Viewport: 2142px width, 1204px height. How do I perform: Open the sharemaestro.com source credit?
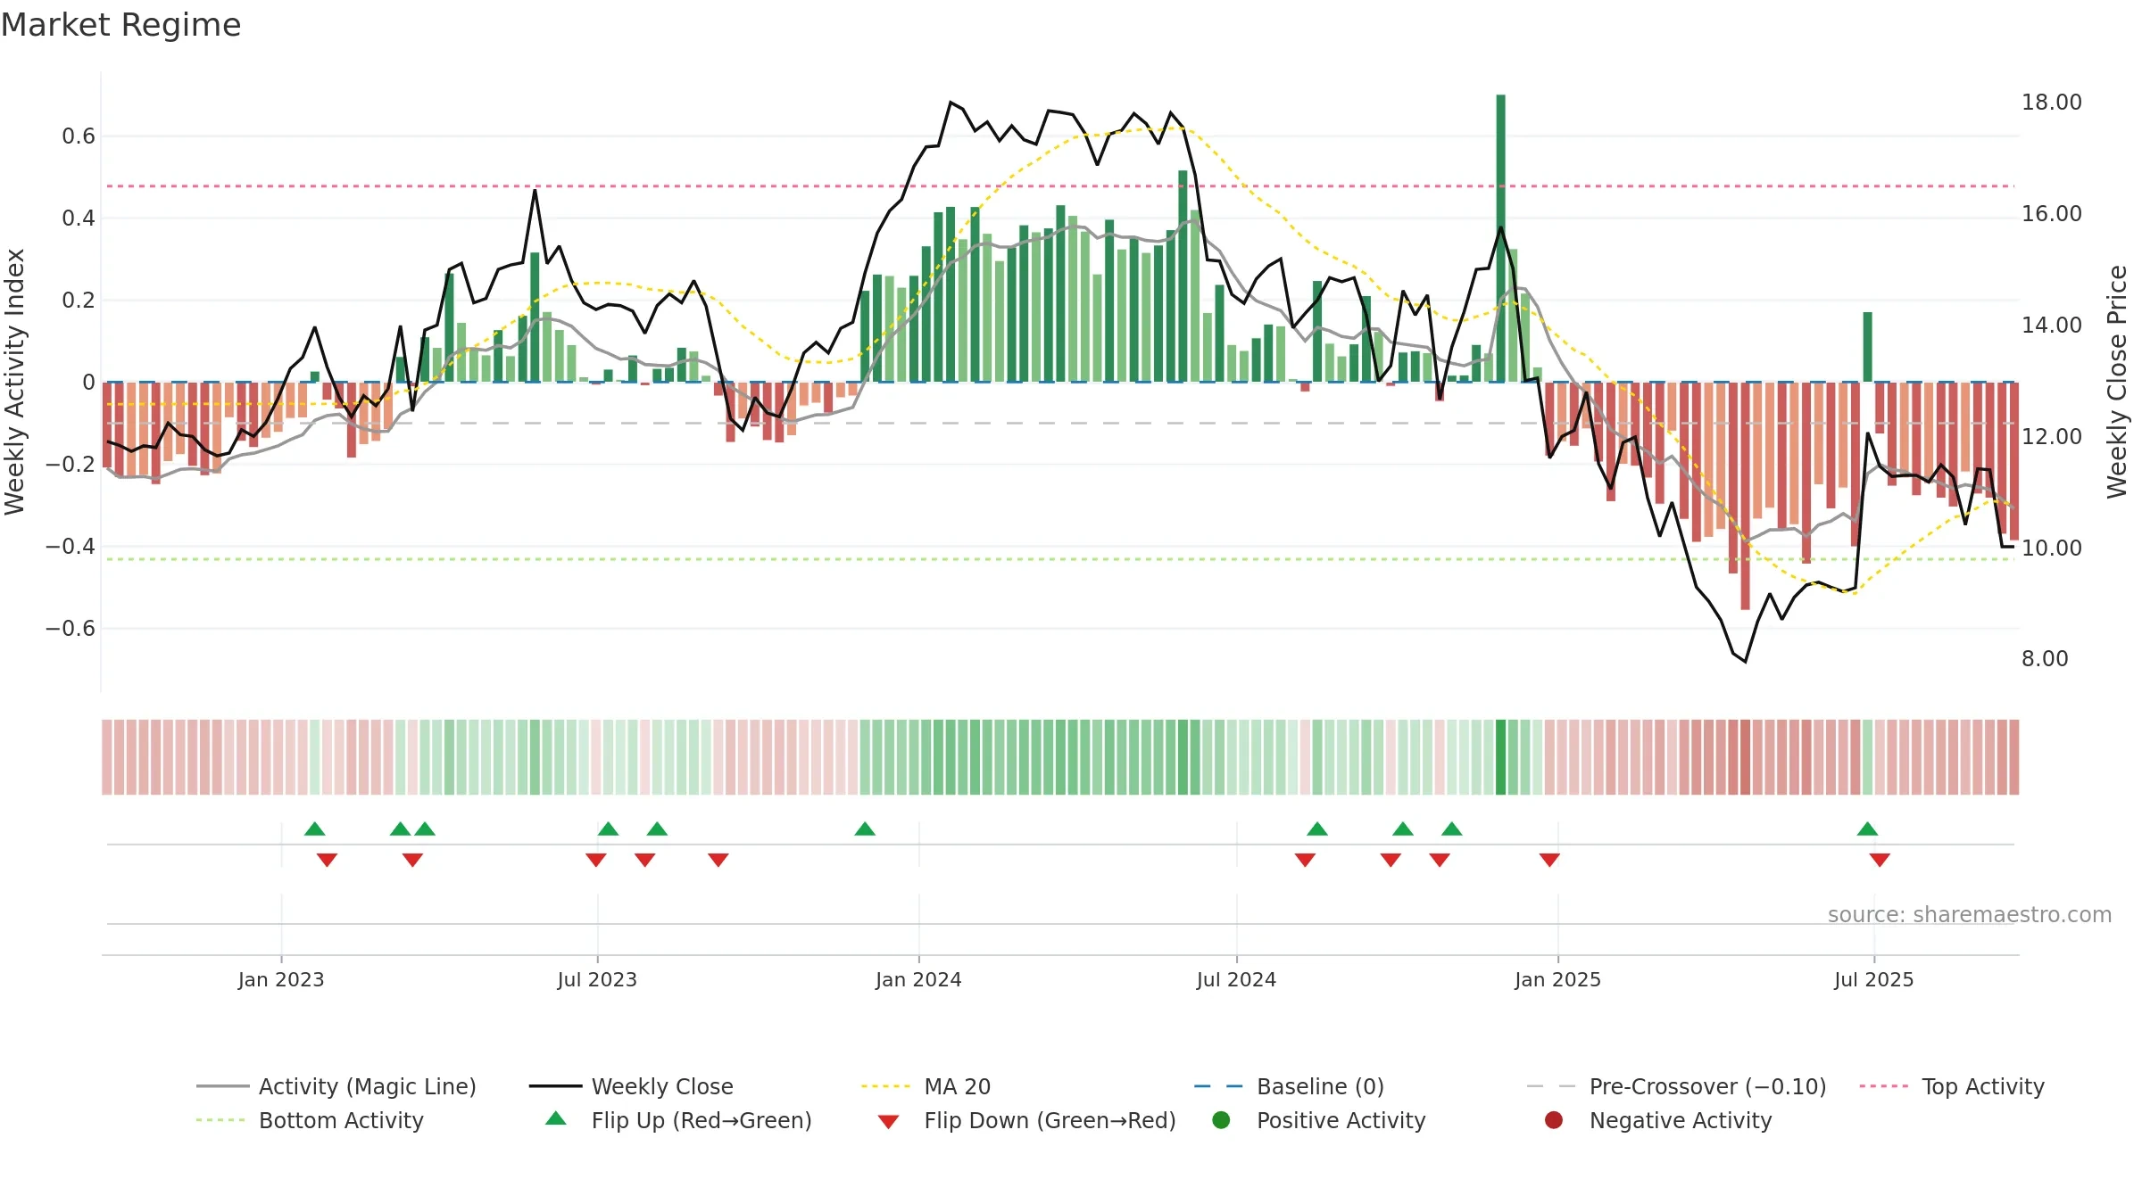[x=1970, y=914]
